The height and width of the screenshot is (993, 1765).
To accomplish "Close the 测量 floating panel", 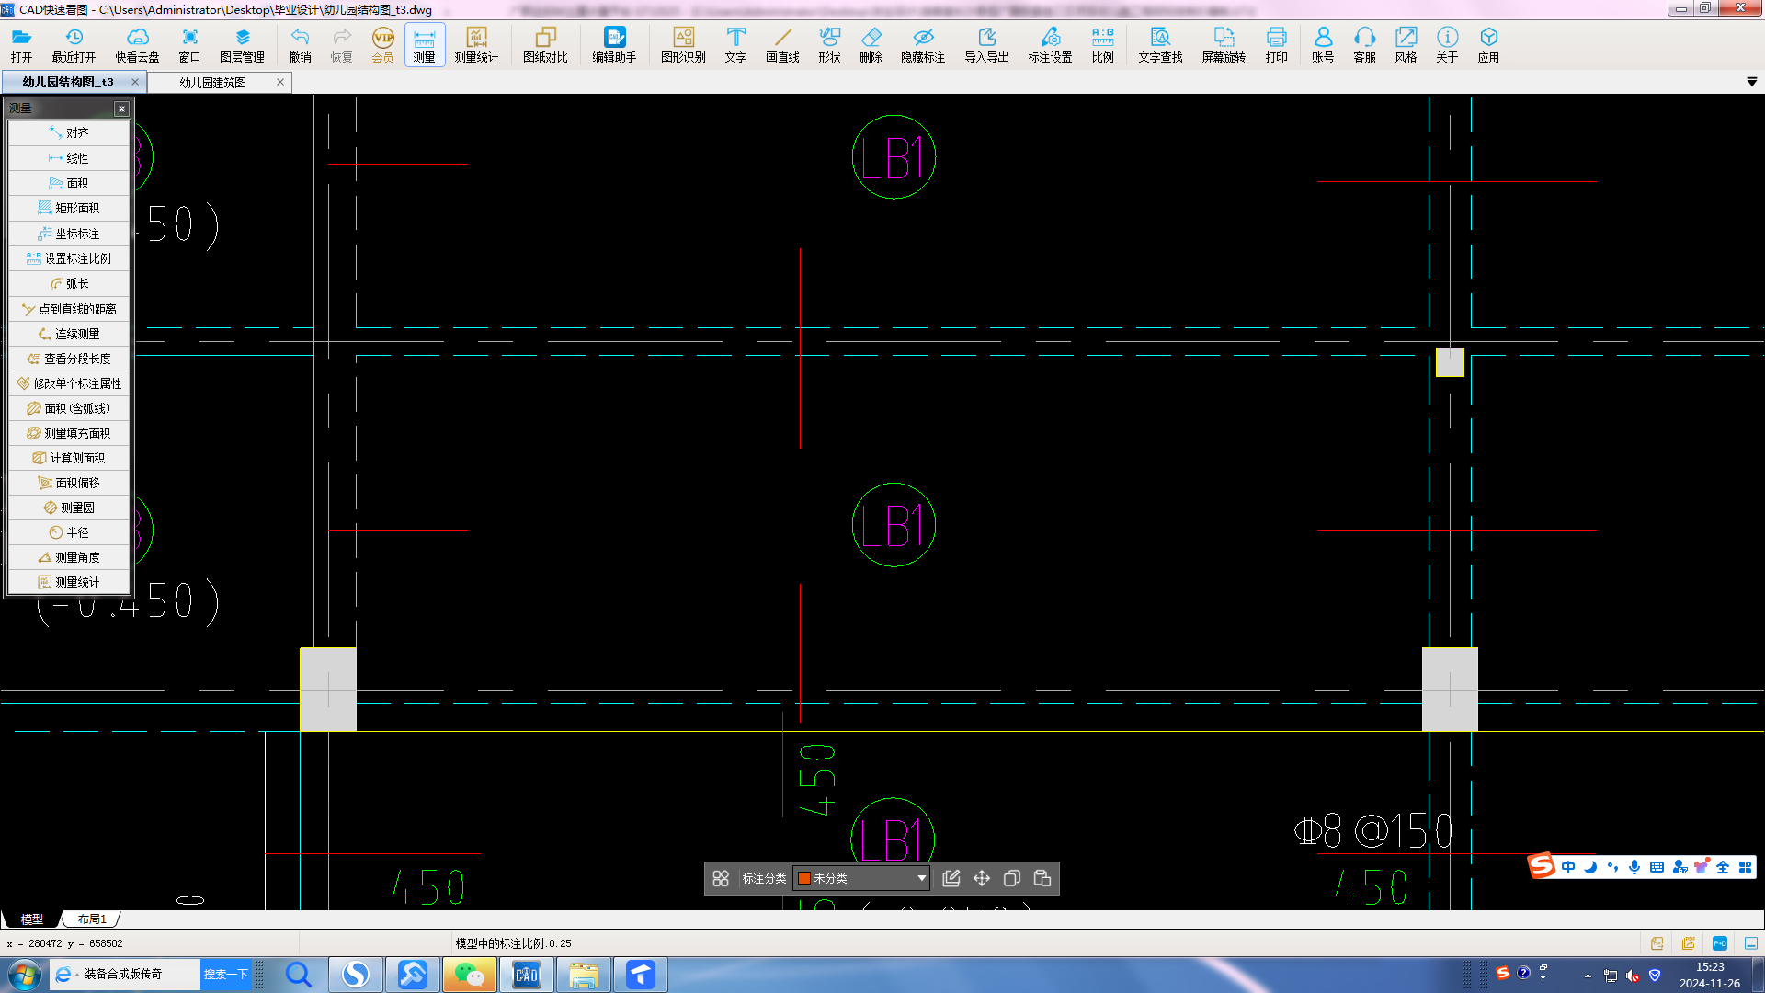I will click(121, 108).
